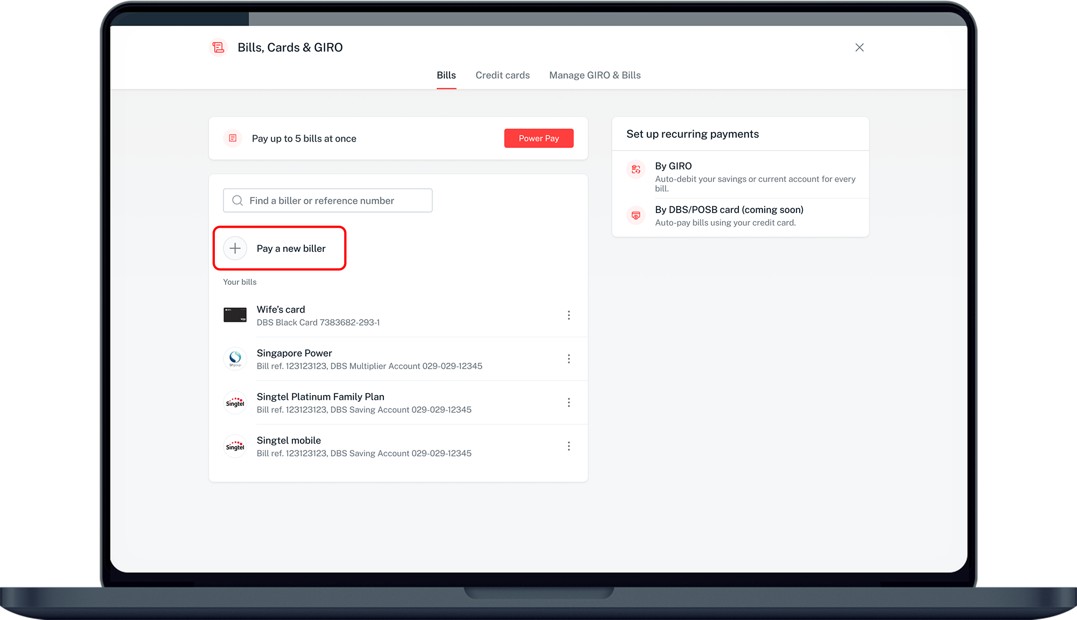Image resolution: width=1077 pixels, height=620 pixels.
Task: Click the search magnifier icon
Action: [237, 200]
